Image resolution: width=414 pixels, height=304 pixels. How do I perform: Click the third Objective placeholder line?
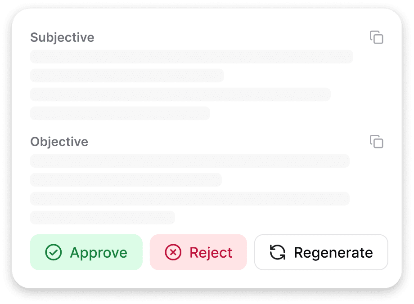(189, 199)
